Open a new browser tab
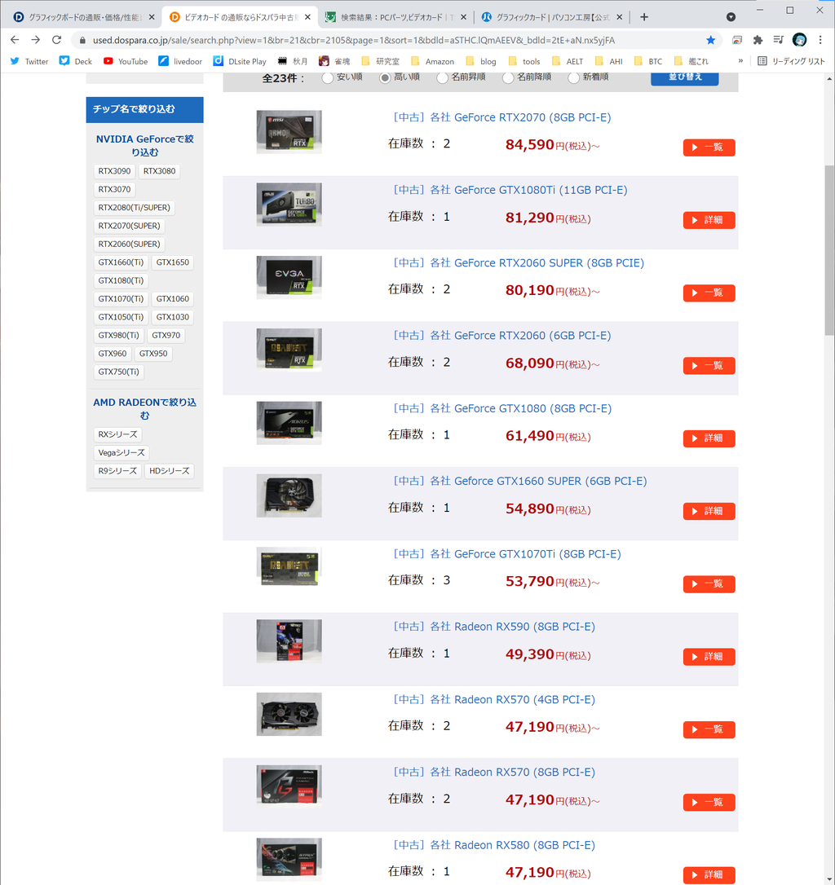Viewport: 835px width, 885px height. [x=644, y=17]
